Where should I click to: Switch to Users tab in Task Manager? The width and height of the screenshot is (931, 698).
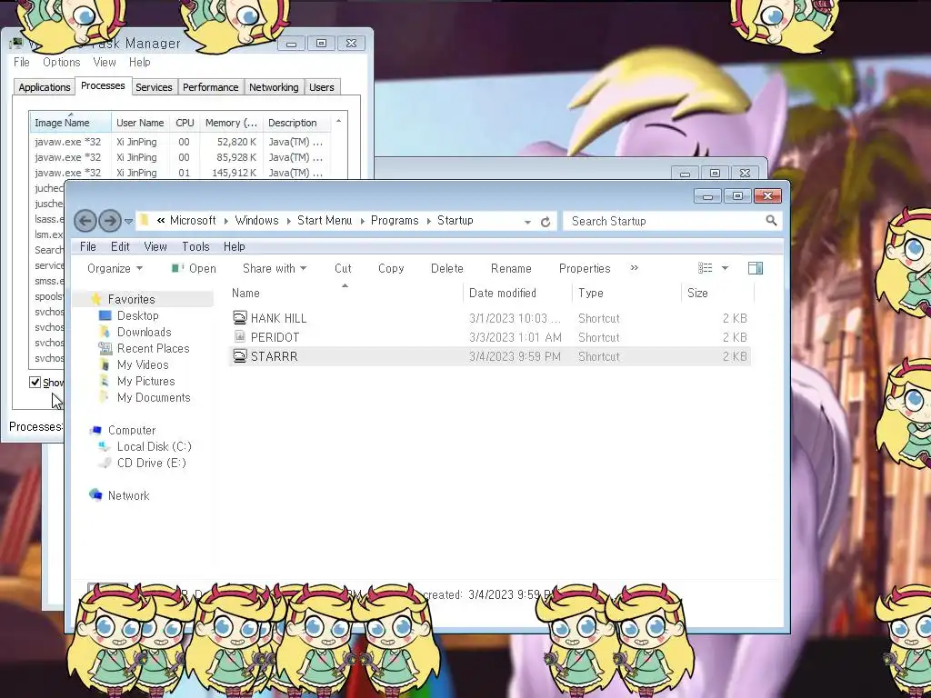click(x=321, y=87)
